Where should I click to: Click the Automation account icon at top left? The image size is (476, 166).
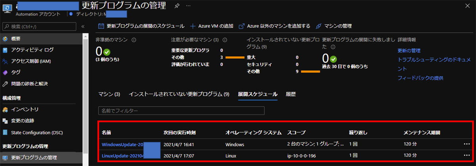8,9
